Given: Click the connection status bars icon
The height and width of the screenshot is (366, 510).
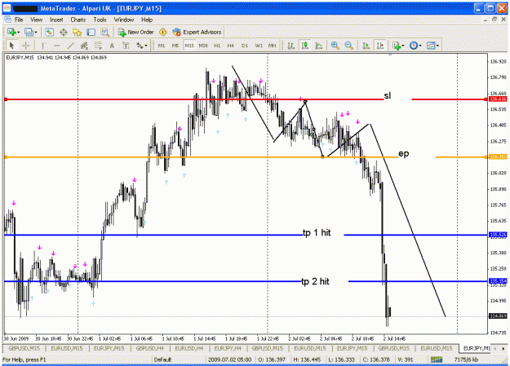Looking at the screenshot, I should click(437, 359).
